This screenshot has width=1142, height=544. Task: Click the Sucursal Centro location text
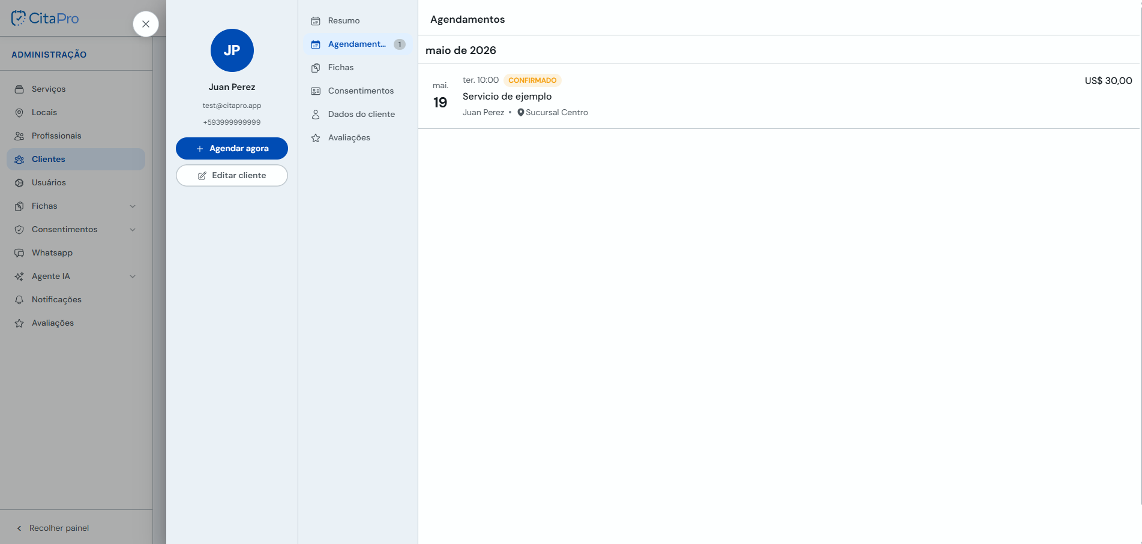click(557, 112)
